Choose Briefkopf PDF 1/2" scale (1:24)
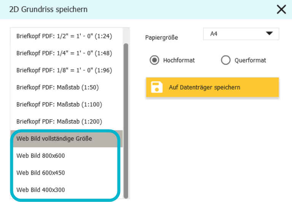Screen dimensions: 292x202 click(67, 36)
